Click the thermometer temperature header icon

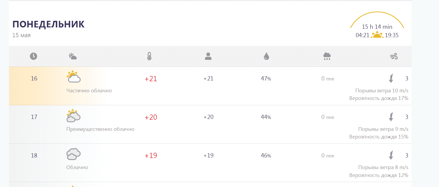pyautogui.click(x=149, y=56)
